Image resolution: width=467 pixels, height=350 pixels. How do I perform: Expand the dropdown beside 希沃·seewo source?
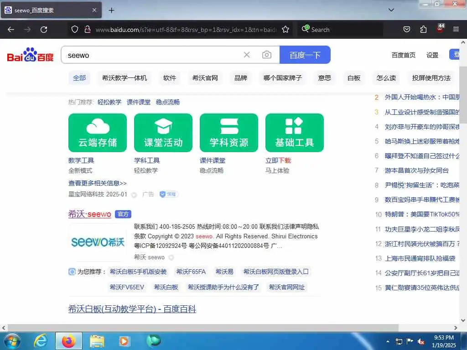171,257
